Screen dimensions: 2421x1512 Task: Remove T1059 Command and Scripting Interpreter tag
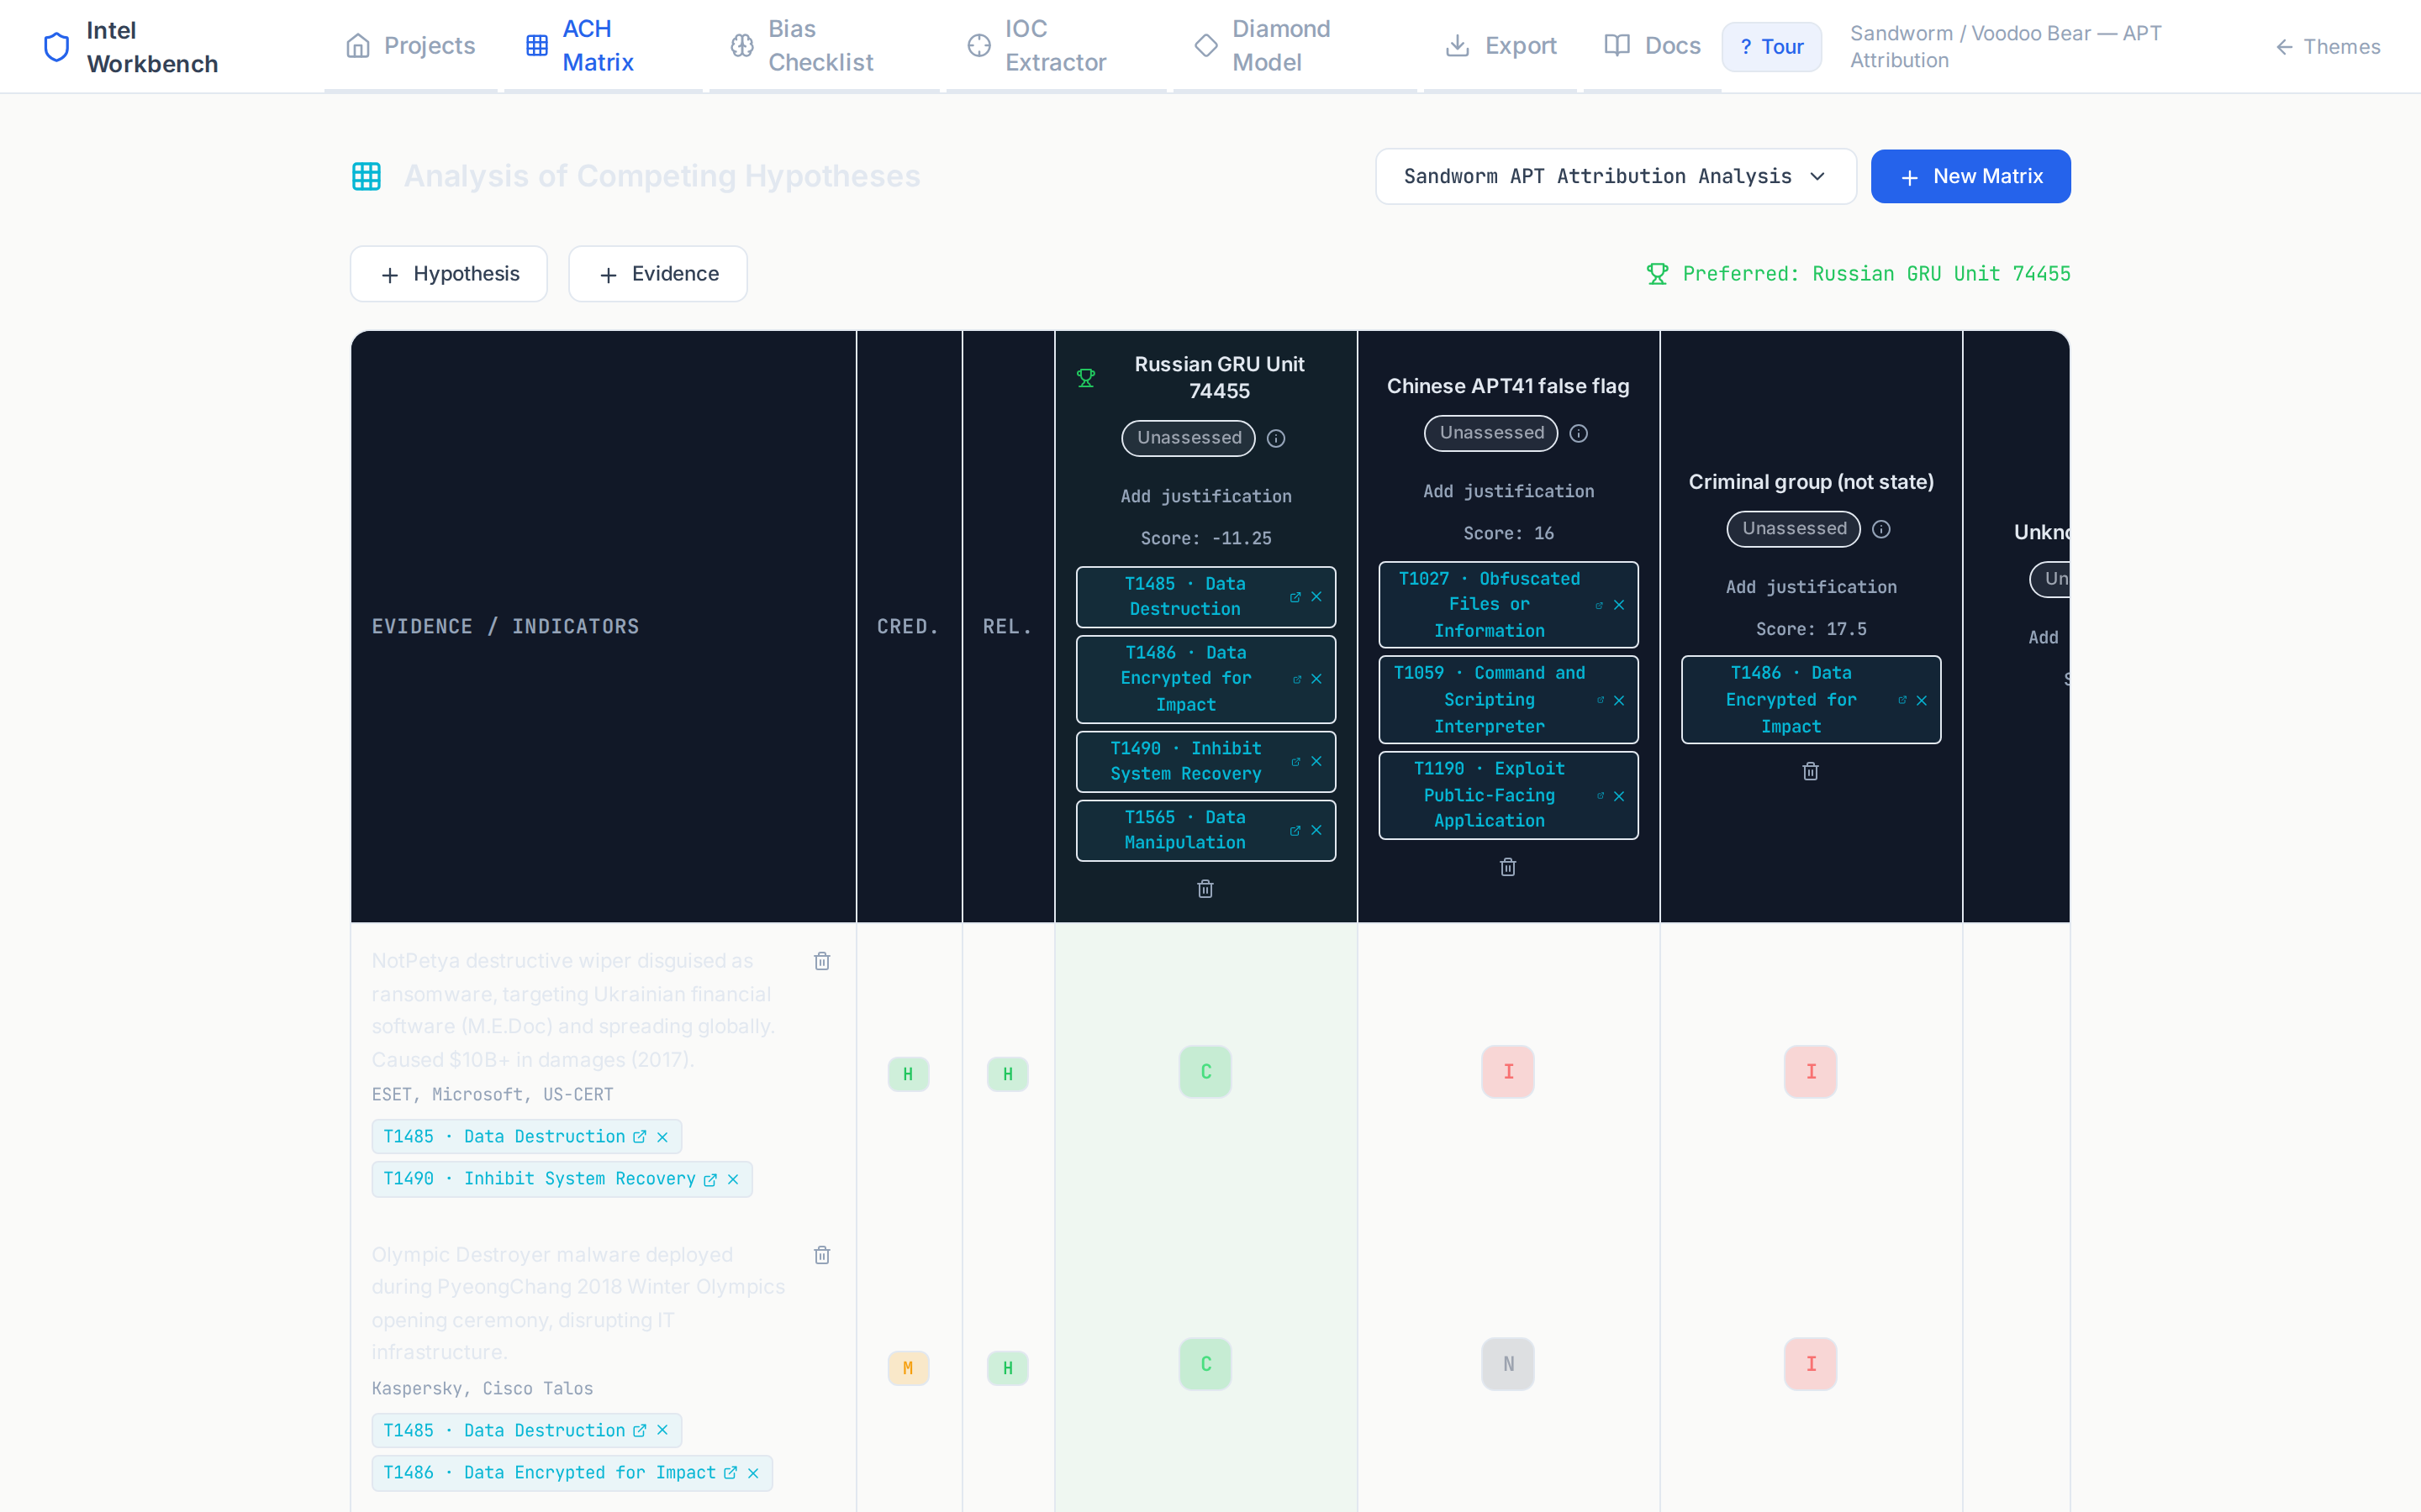click(x=1619, y=700)
